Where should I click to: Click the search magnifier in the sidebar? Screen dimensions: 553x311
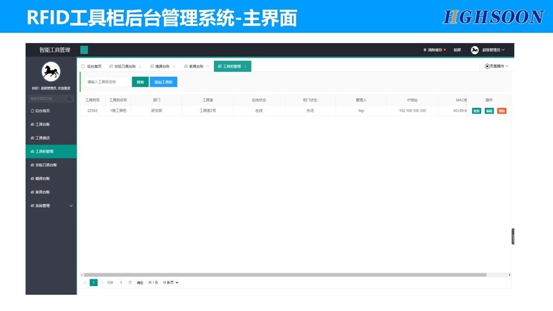[x=70, y=99]
